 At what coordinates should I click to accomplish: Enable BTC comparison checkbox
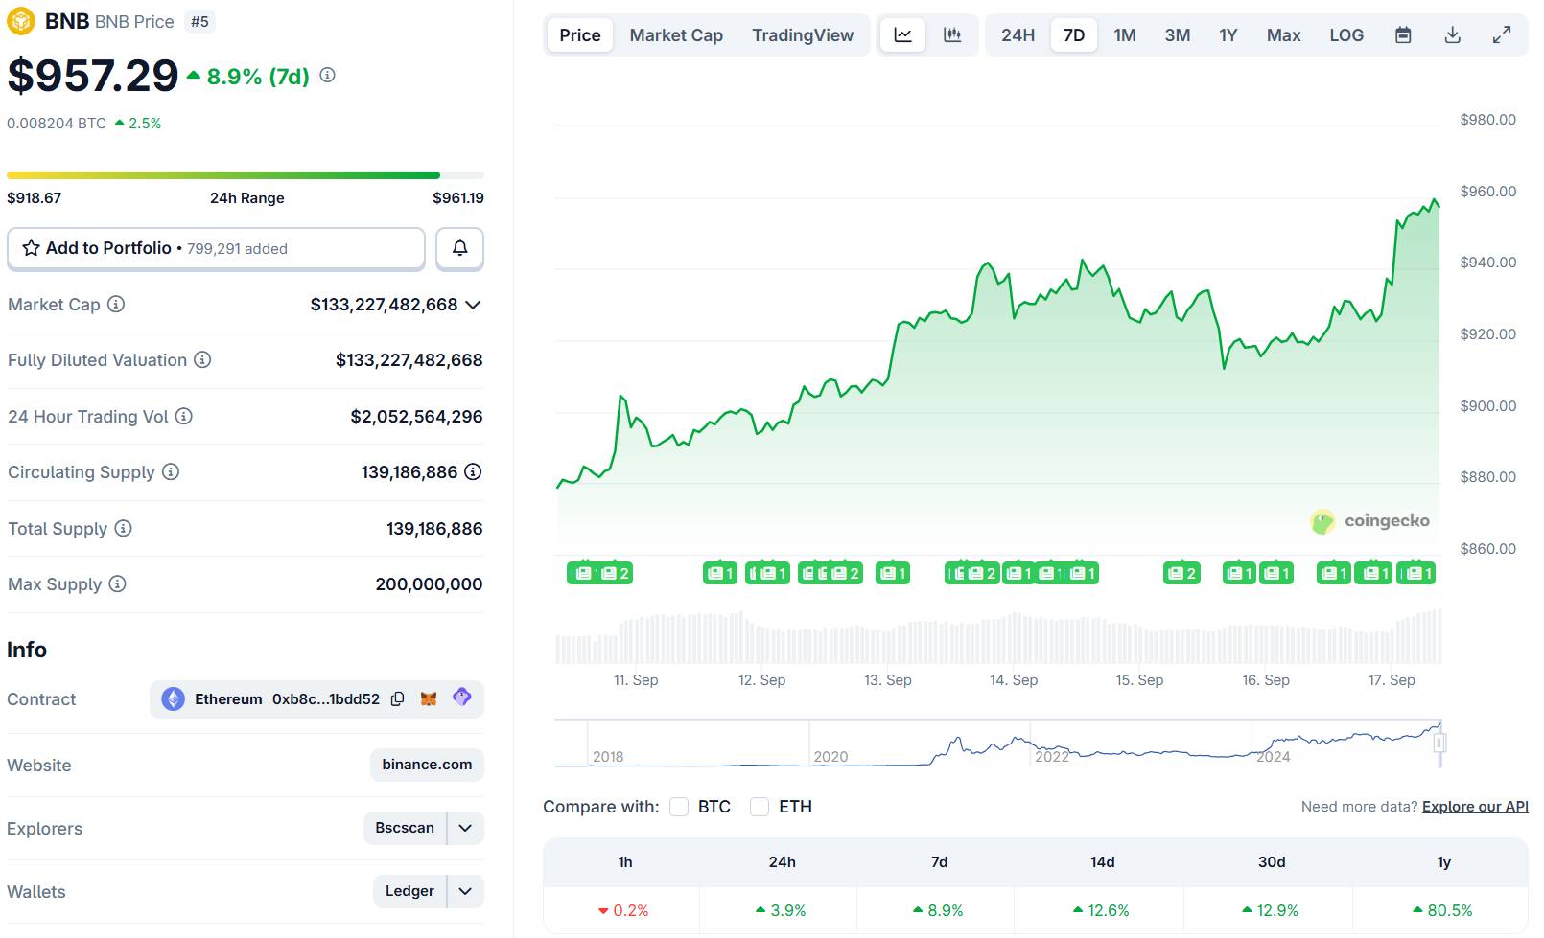[x=679, y=807]
